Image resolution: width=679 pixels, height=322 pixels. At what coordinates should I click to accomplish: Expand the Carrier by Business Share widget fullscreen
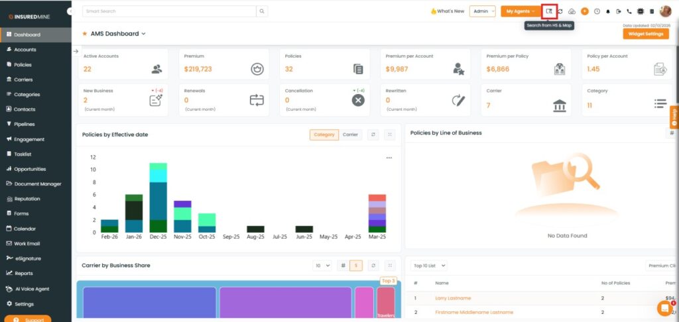point(390,266)
